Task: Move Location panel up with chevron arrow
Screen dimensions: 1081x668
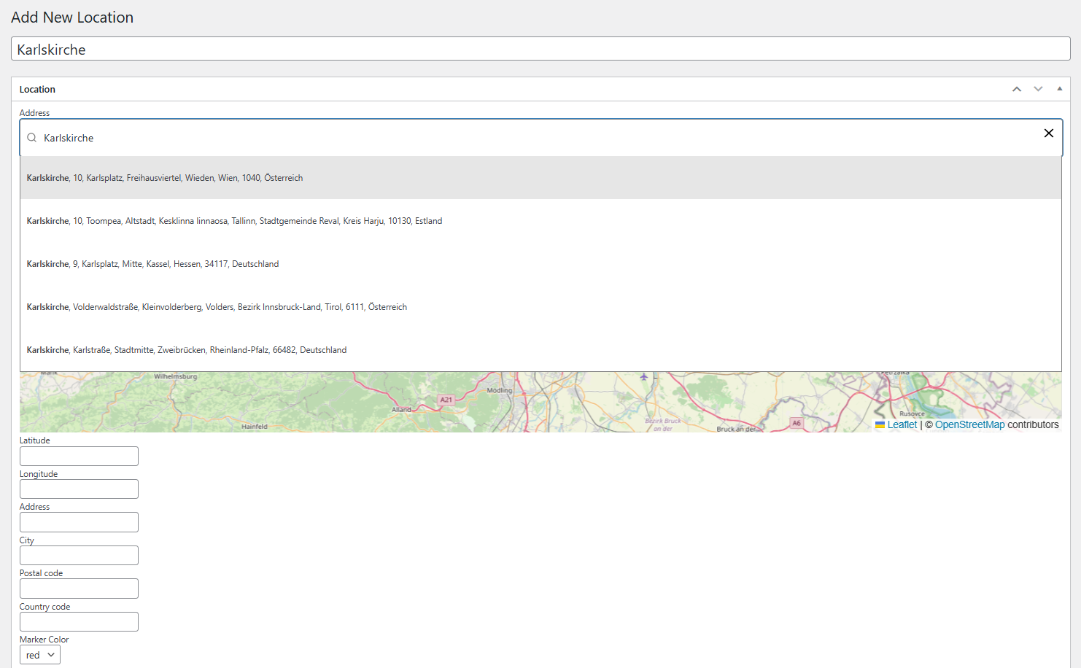Action: point(1016,89)
